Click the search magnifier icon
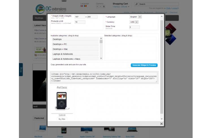Screen dimensions: 212x138 (x=137, y=4)
